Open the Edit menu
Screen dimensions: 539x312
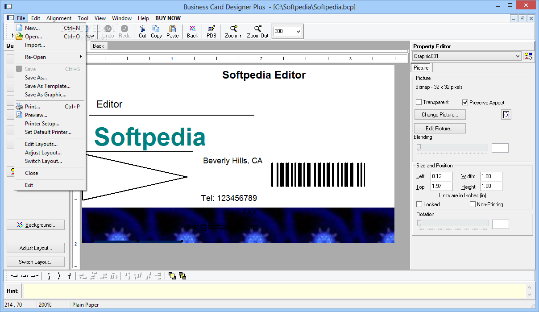(36, 18)
